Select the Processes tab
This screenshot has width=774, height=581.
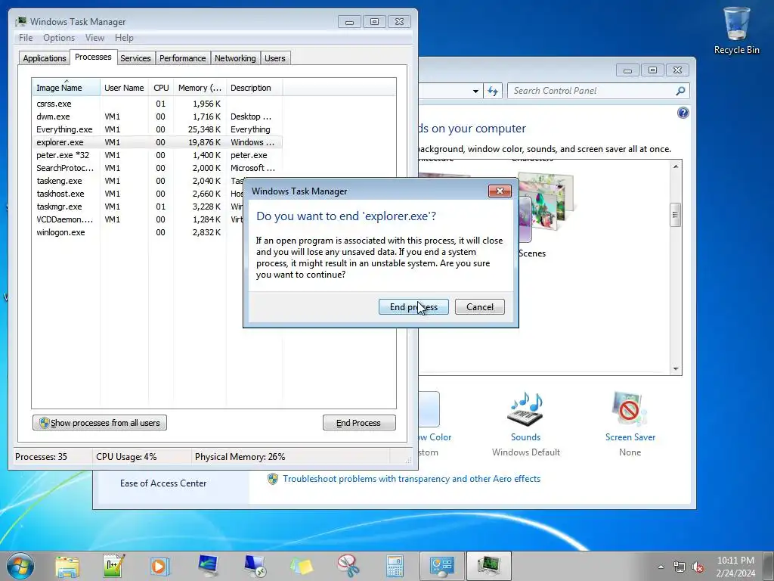93,57
